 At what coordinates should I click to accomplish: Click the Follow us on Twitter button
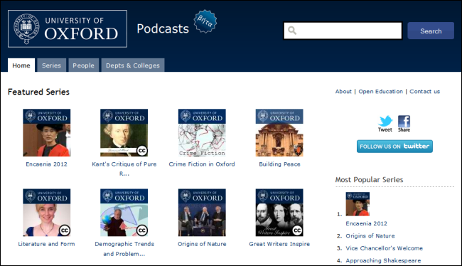[x=394, y=147]
